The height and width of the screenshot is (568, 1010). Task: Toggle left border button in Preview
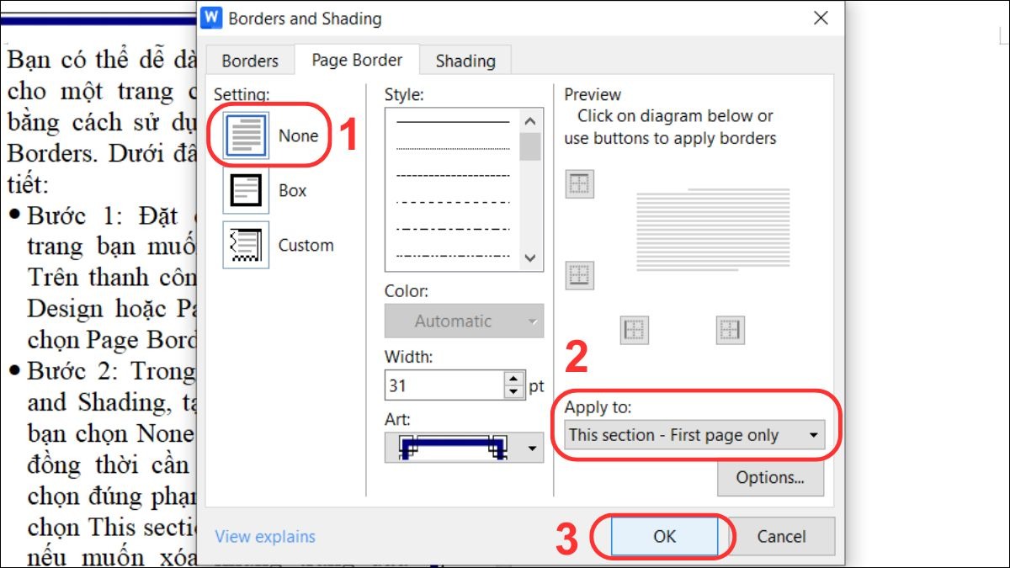634,330
